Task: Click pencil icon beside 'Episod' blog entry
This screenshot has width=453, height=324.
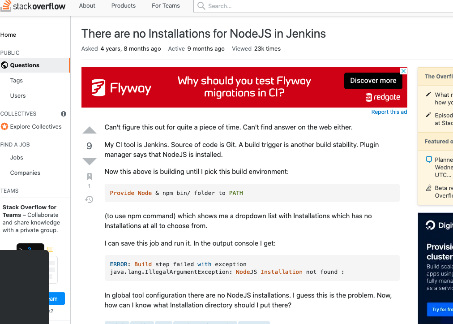Action: pos(428,115)
